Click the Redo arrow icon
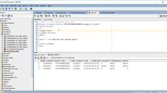This screenshot has width=167, height=93. [12, 9]
